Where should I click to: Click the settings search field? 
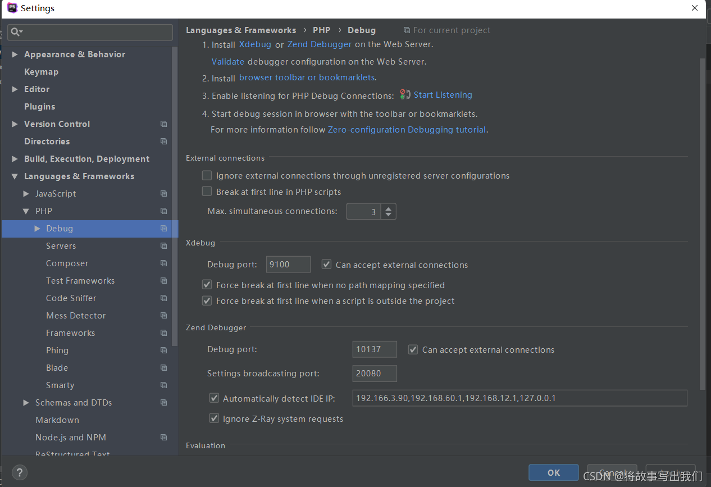pyautogui.click(x=90, y=32)
